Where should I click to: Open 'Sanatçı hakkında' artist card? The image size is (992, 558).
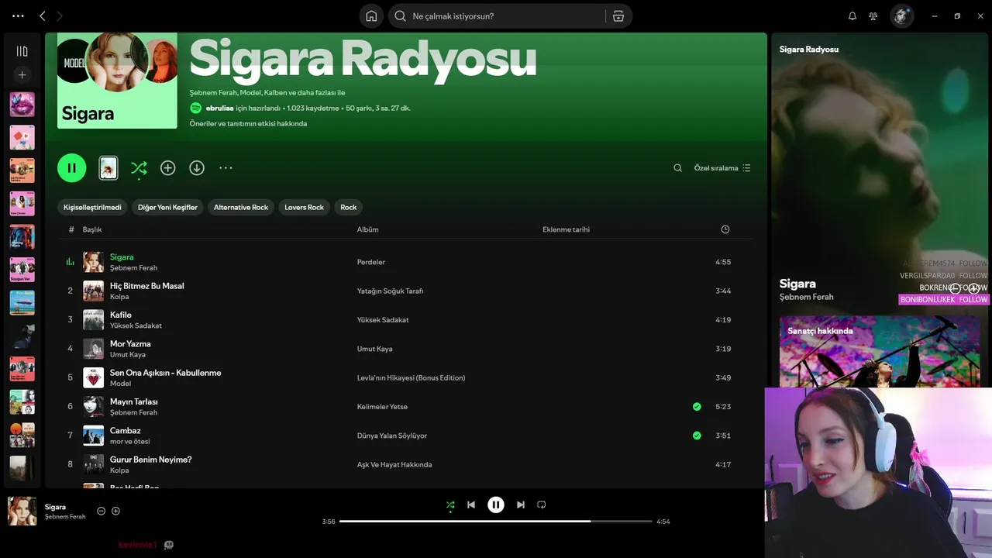880,351
